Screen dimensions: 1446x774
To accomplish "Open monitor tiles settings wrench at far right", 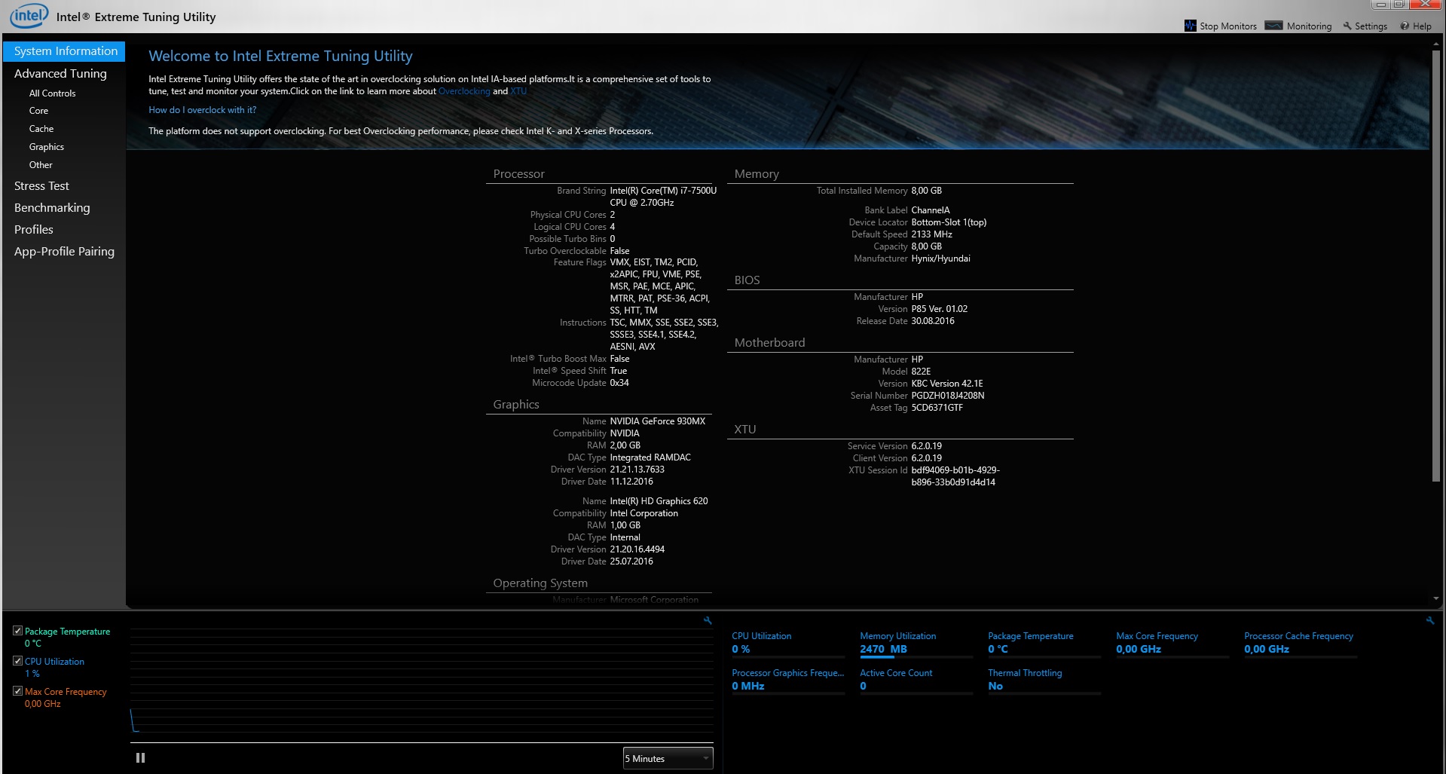I will (1429, 620).
